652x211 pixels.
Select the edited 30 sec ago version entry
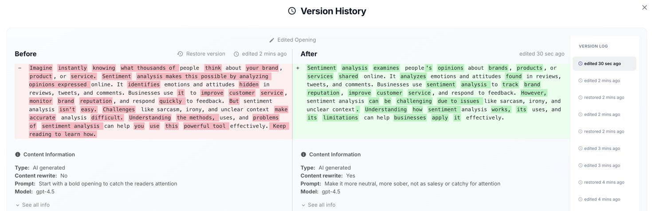coord(604,64)
